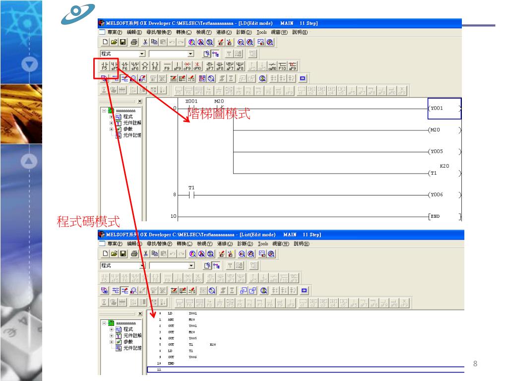Close project tree panel in List window

[x=140, y=314]
